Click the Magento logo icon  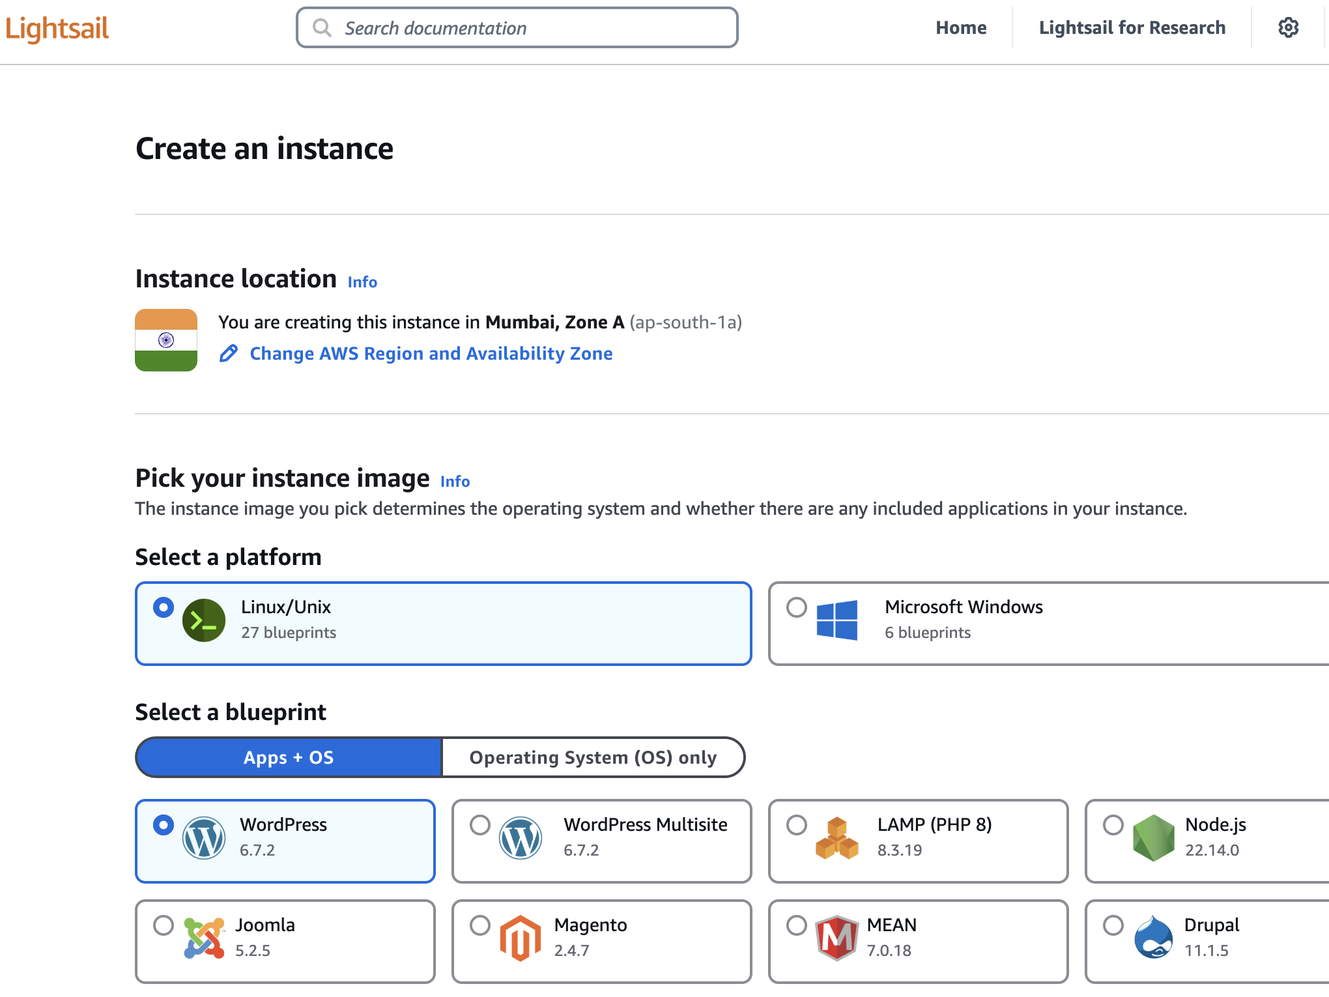[521, 938]
